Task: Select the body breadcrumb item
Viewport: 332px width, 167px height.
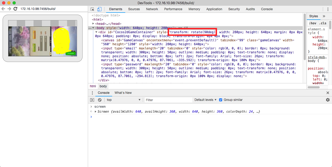Action: (x=103, y=86)
